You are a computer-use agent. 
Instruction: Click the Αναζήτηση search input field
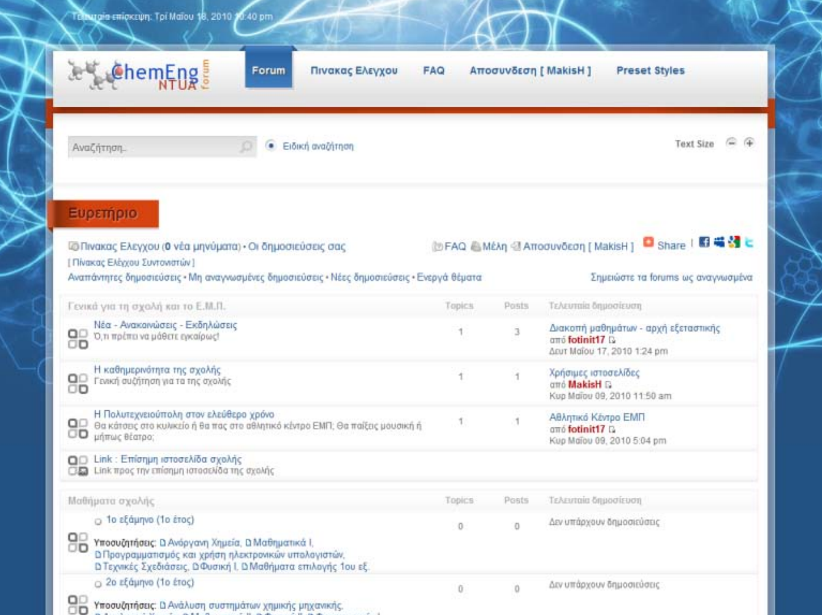[x=153, y=147]
